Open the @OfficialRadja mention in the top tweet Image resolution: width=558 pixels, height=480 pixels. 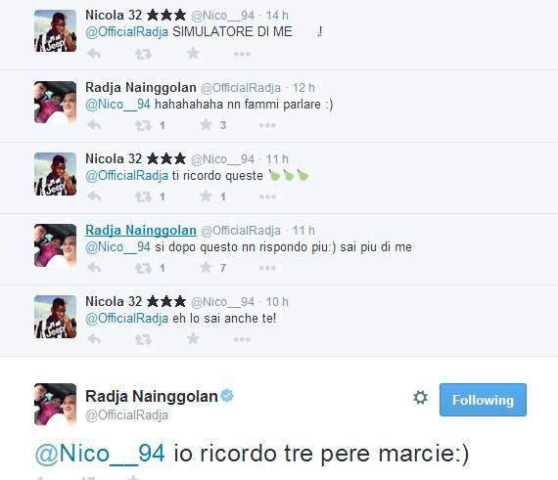coord(126,32)
